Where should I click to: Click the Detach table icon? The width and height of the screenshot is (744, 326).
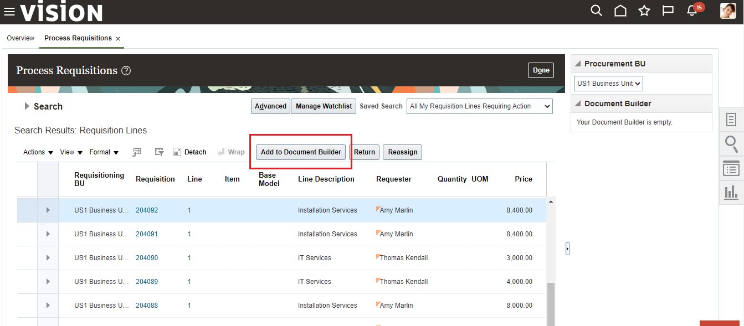click(x=189, y=152)
